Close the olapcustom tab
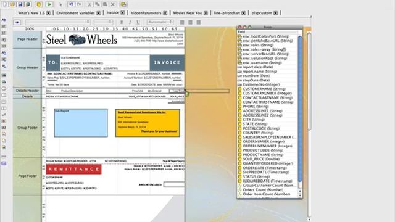 click(x=276, y=13)
